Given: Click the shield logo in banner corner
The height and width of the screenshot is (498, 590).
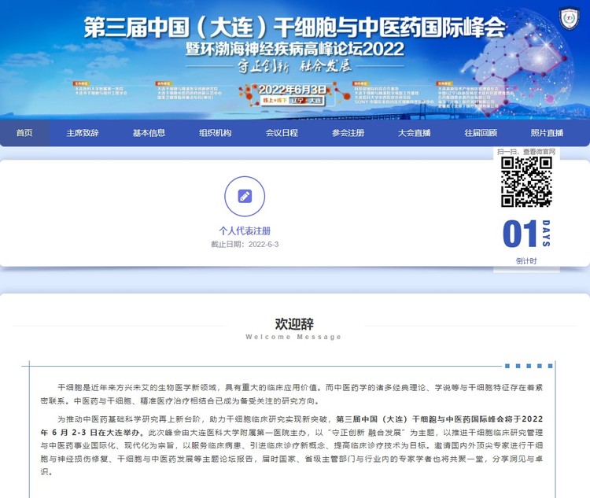Looking at the screenshot, I should point(569,17).
